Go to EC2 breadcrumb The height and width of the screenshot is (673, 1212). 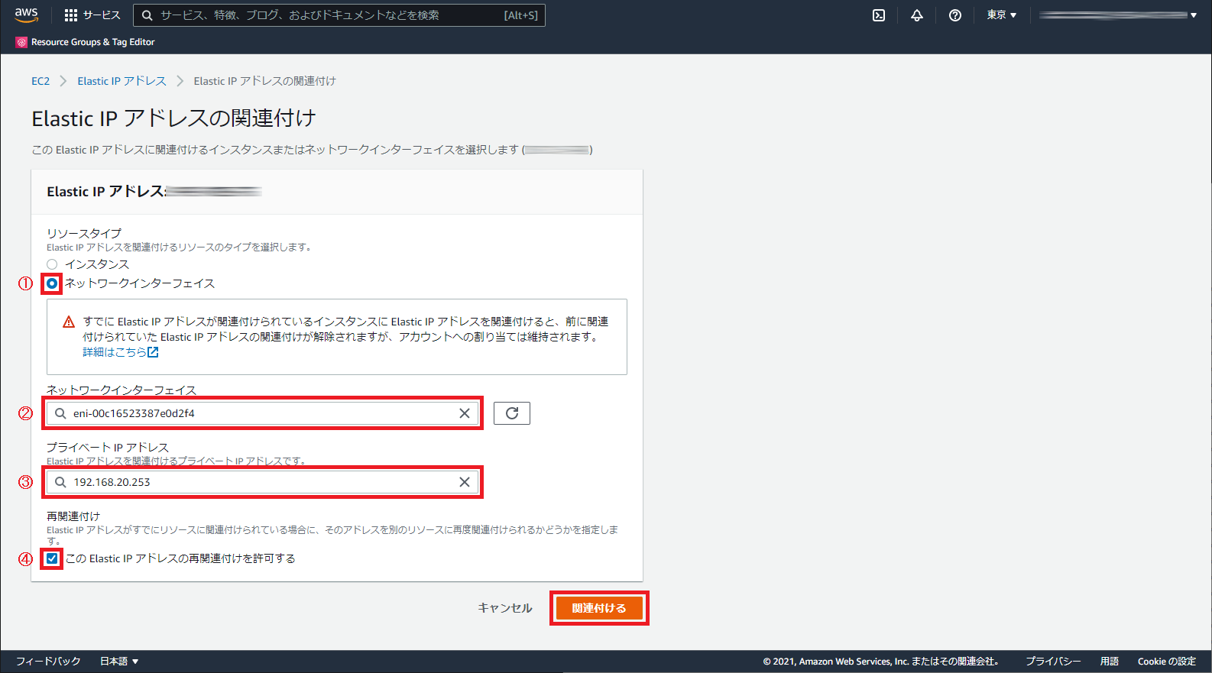point(41,81)
